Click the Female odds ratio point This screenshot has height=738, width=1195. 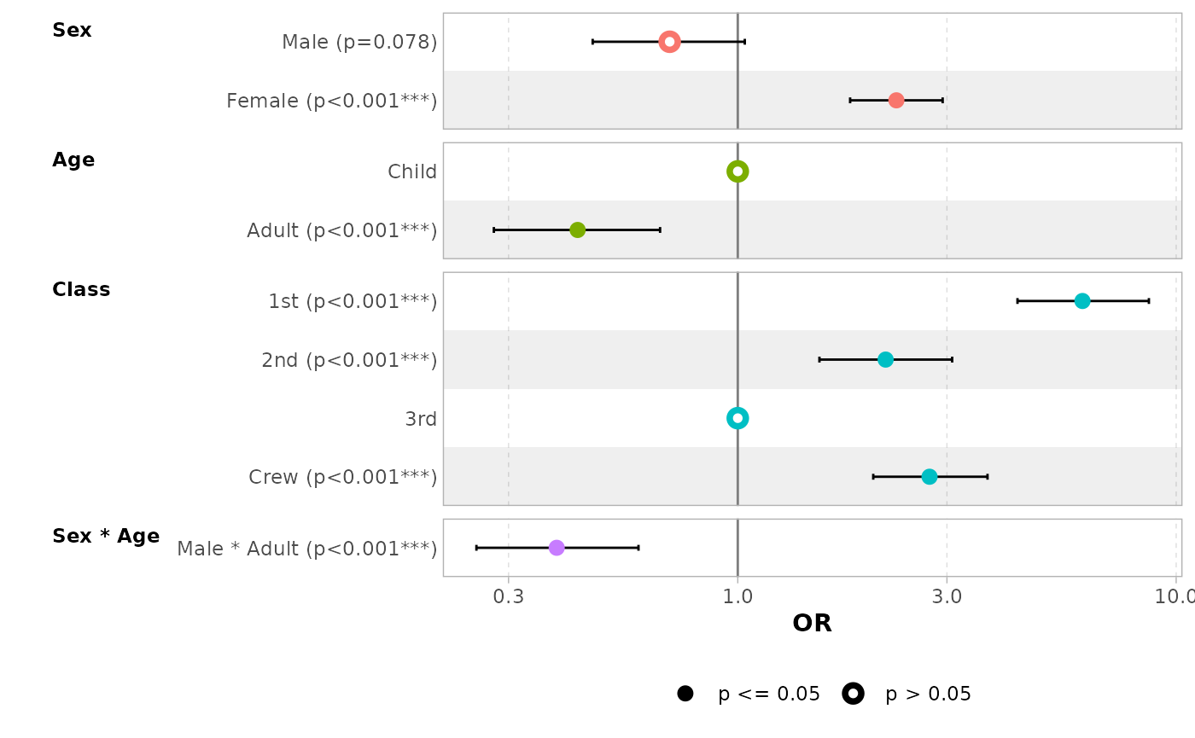pyautogui.click(x=896, y=101)
